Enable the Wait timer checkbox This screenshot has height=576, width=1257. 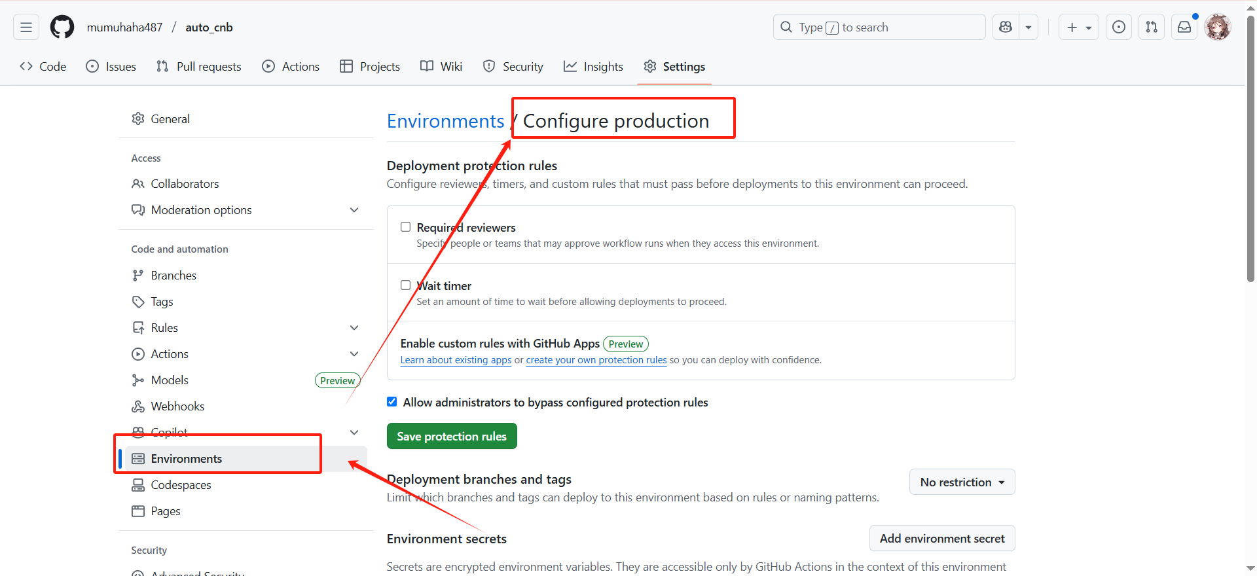pyautogui.click(x=406, y=285)
